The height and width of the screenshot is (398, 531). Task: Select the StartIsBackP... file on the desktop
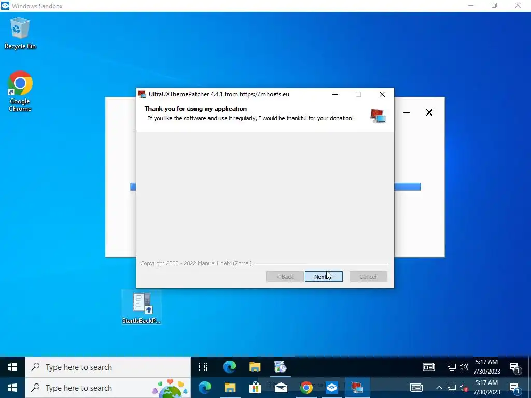(x=142, y=307)
